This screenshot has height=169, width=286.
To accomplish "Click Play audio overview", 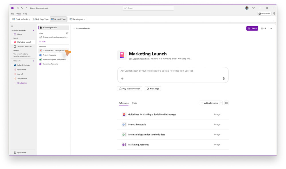I will pos(129,89).
